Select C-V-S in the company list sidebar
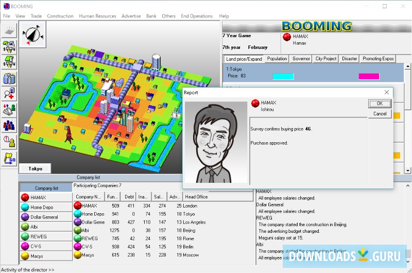412x273 pixels. [46, 246]
